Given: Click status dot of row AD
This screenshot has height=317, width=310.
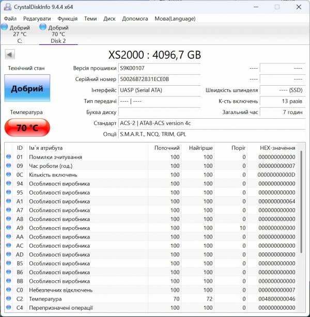Looking at the screenshot, I should 8,255.
